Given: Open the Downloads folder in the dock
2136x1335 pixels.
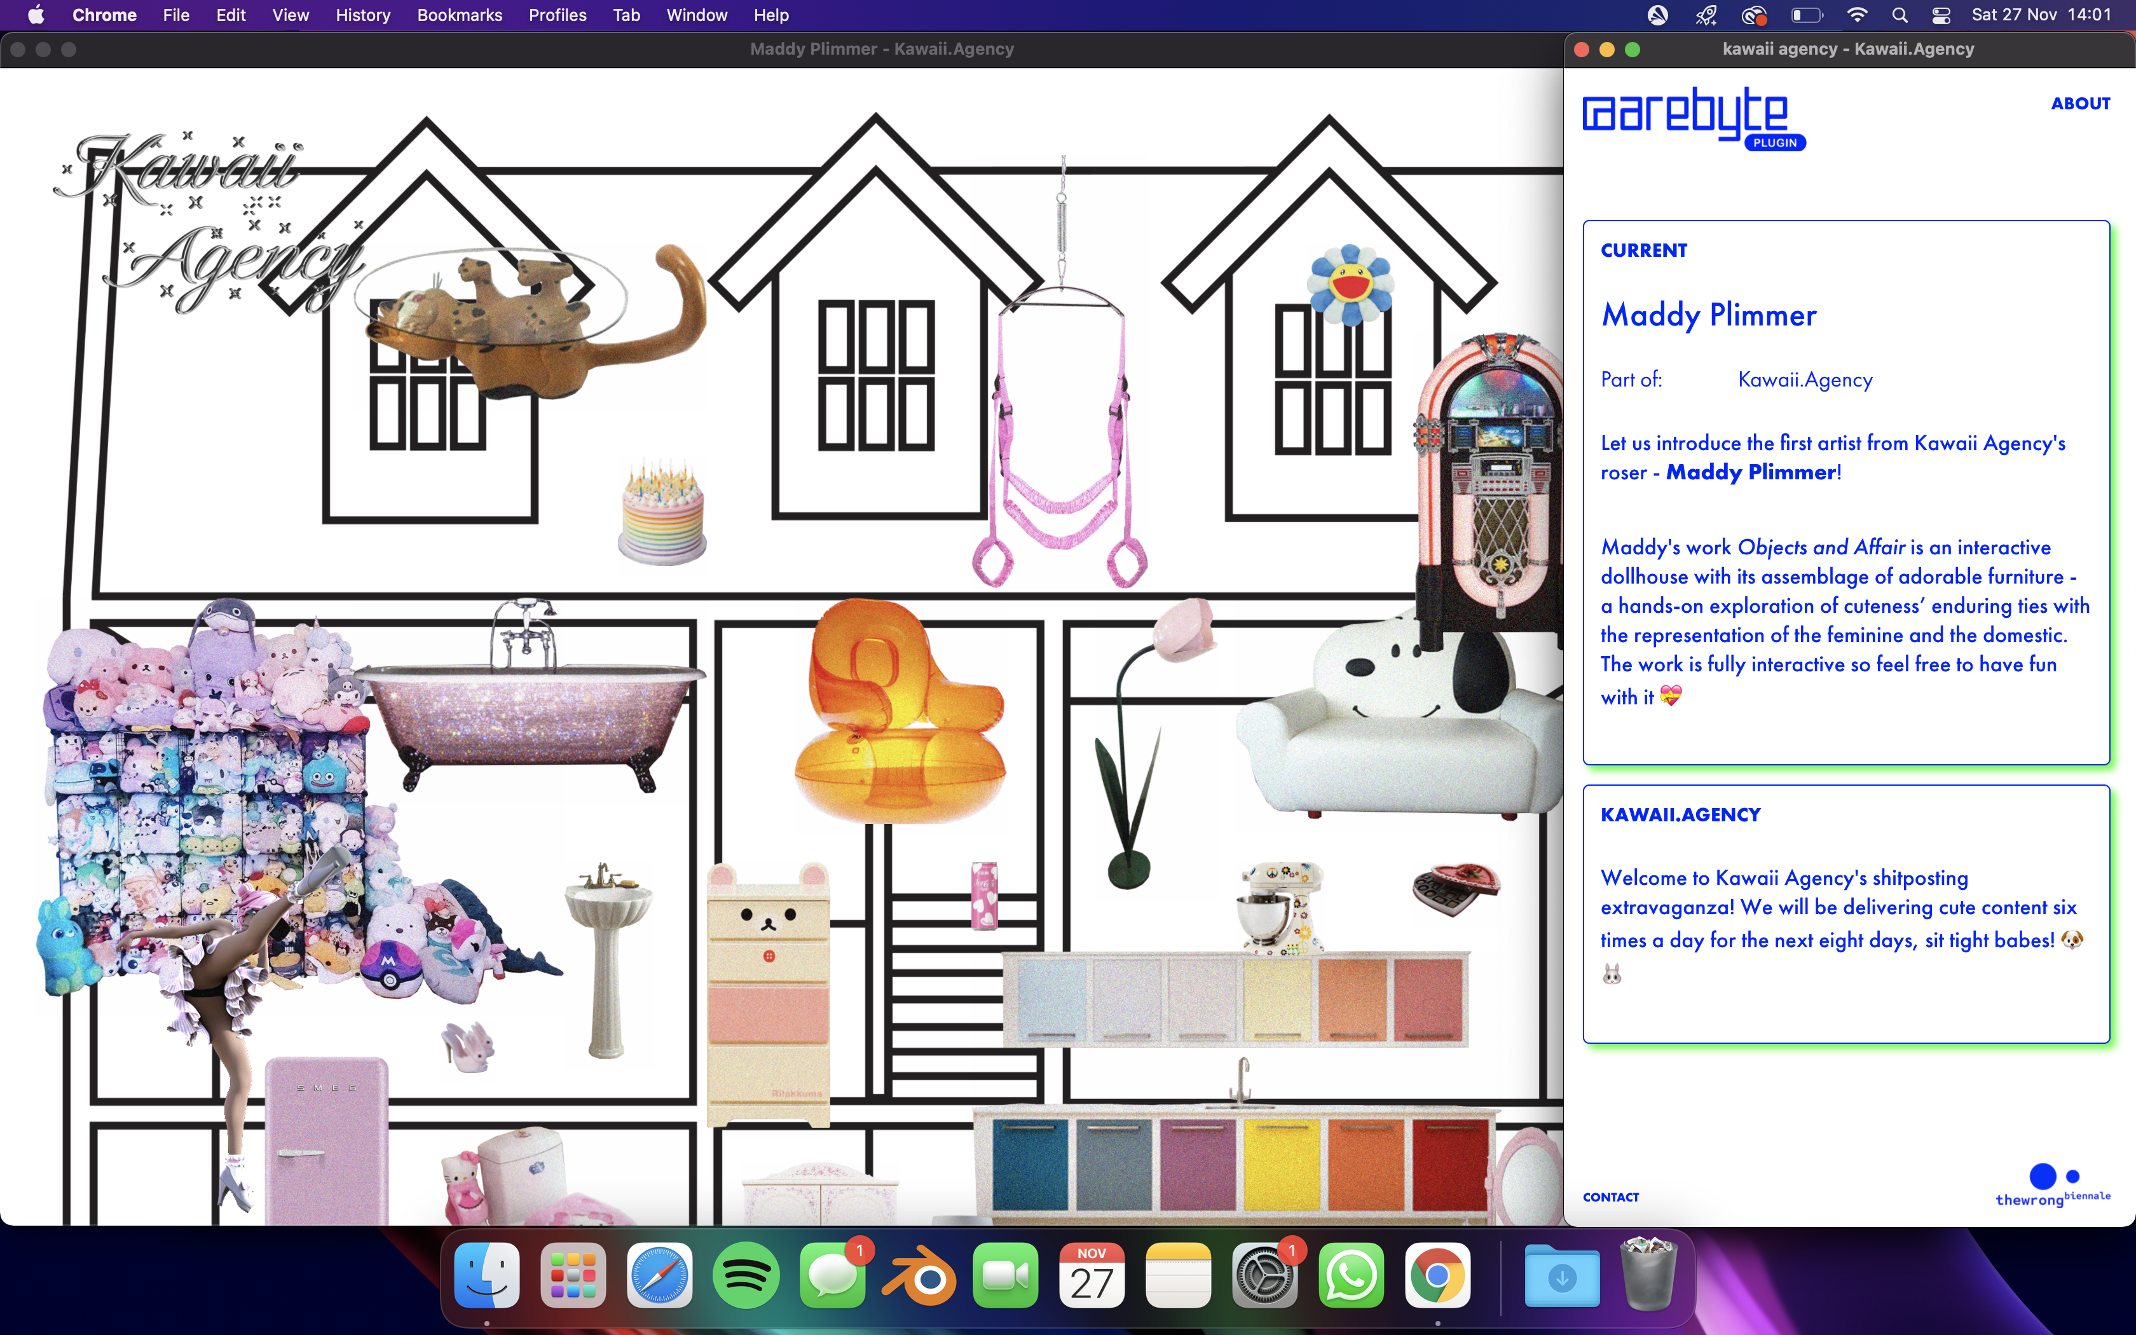Looking at the screenshot, I should click(x=1561, y=1275).
